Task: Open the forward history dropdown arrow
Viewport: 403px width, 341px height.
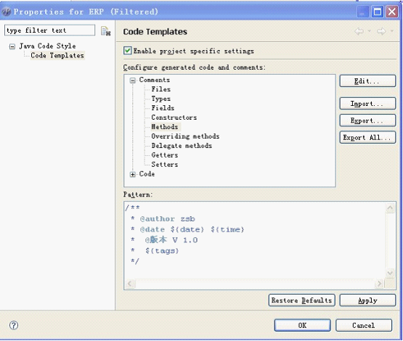Action: pos(392,31)
